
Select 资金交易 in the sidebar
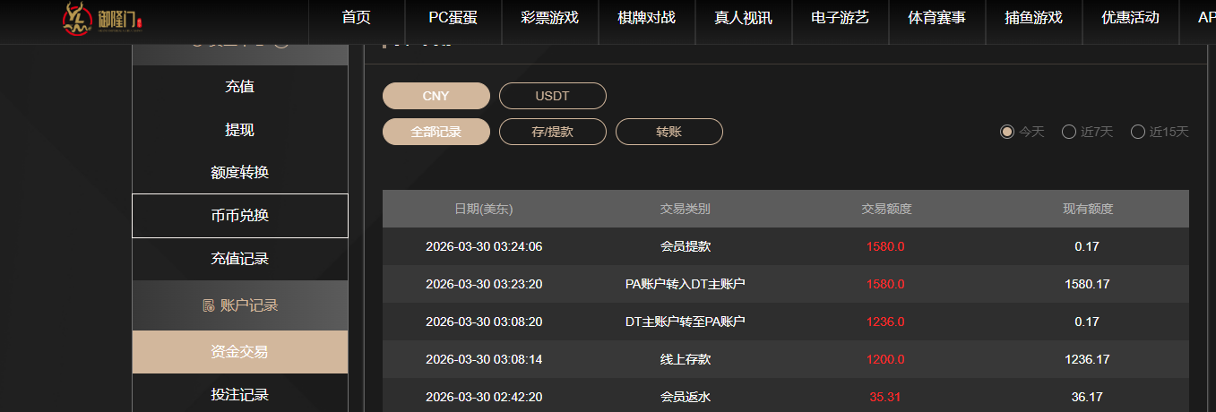[240, 352]
